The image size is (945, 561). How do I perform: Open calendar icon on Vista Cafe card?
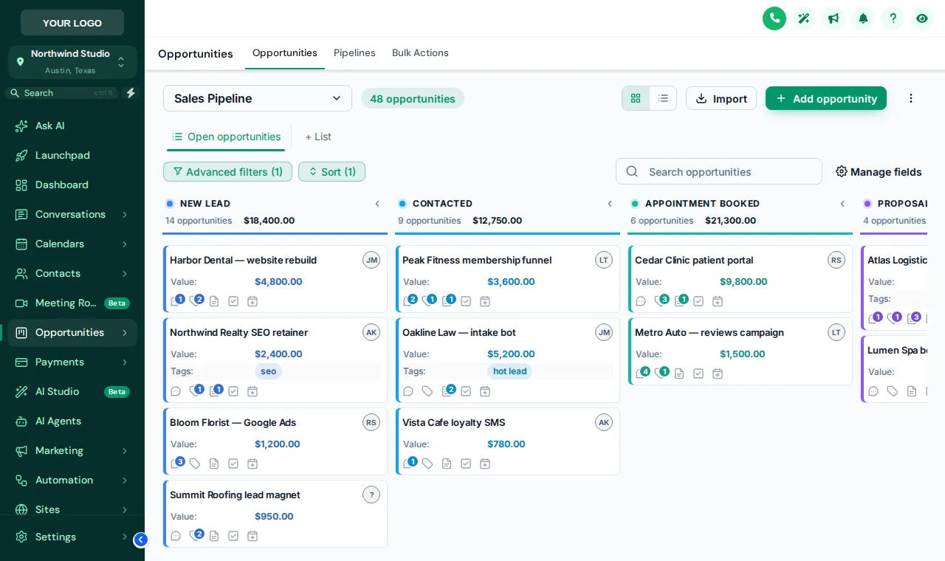pos(485,464)
